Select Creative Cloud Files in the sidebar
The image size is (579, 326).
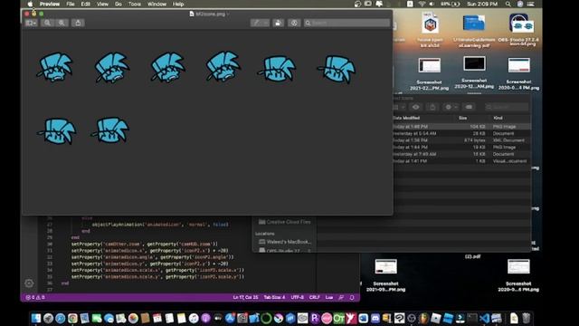click(285, 222)
